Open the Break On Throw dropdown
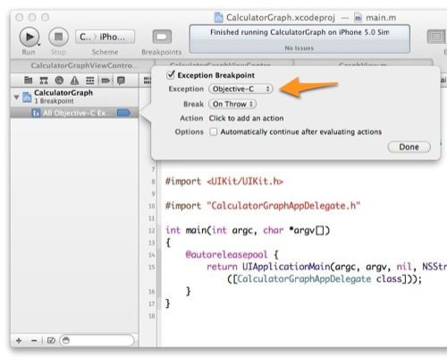 click(x=232, y=104)
